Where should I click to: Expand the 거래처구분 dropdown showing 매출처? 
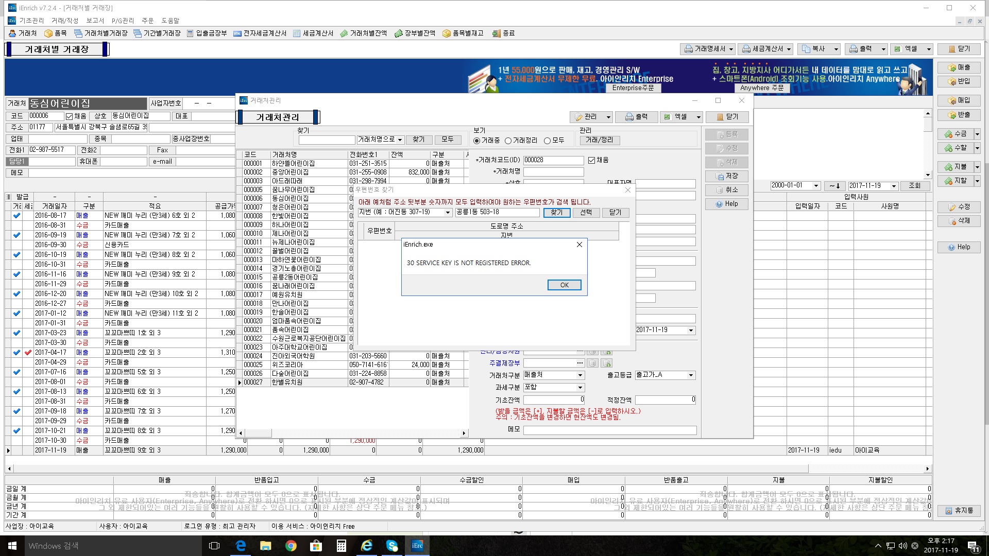coord(580,375)
